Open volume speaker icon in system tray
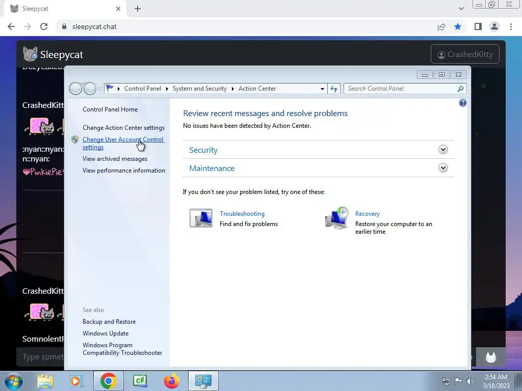 471,381
